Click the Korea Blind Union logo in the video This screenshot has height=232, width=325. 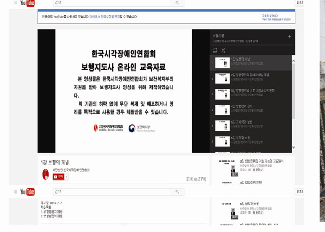coord(108,128)
